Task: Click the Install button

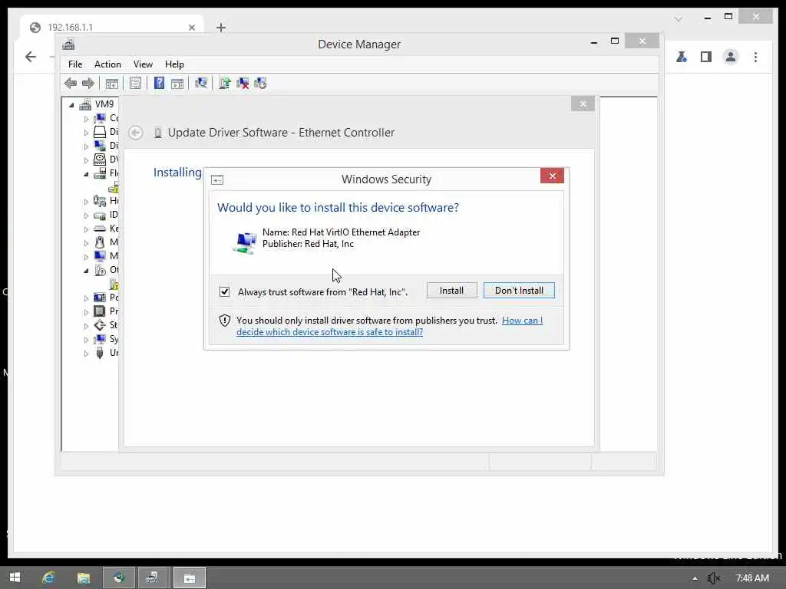Action: 451,291
